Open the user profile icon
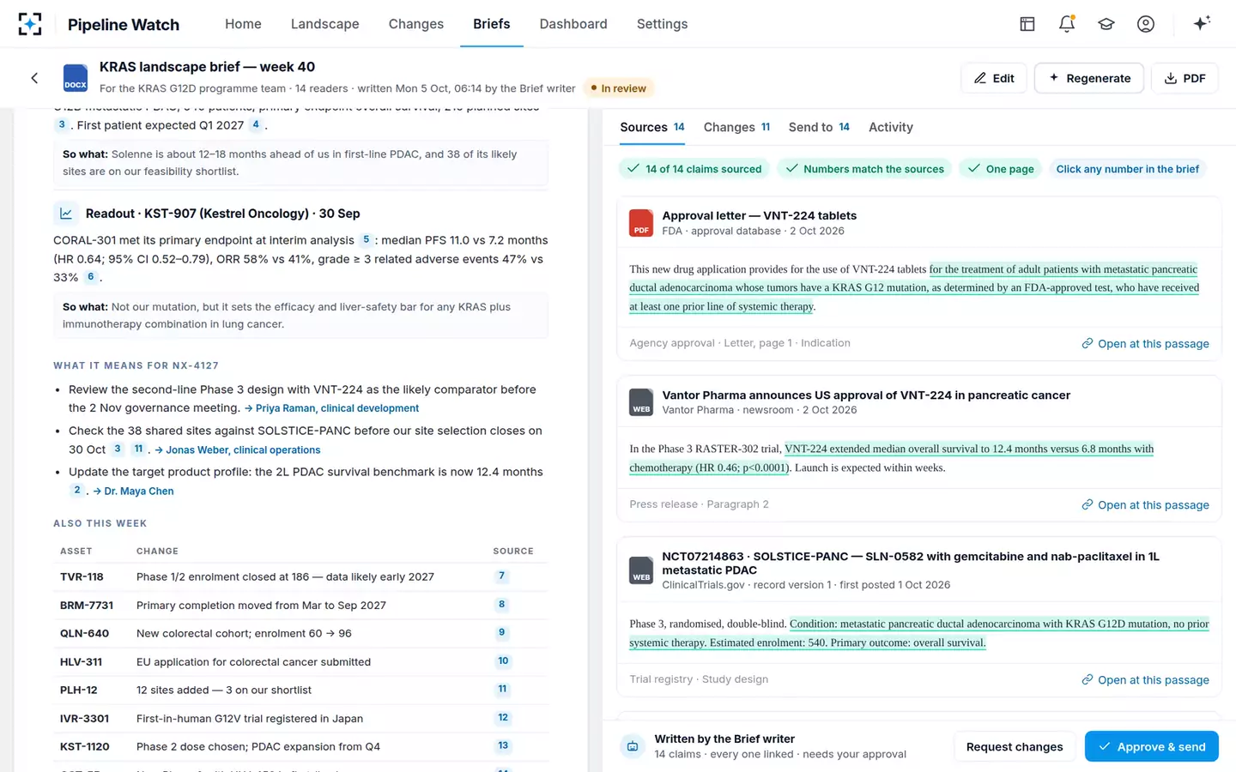This screenshot has height=772, width=1236. pos(1145,24)
